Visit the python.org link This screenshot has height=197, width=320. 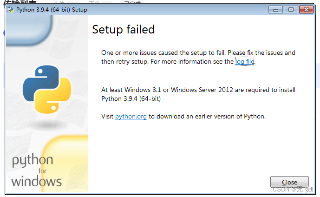click(131, 116)
